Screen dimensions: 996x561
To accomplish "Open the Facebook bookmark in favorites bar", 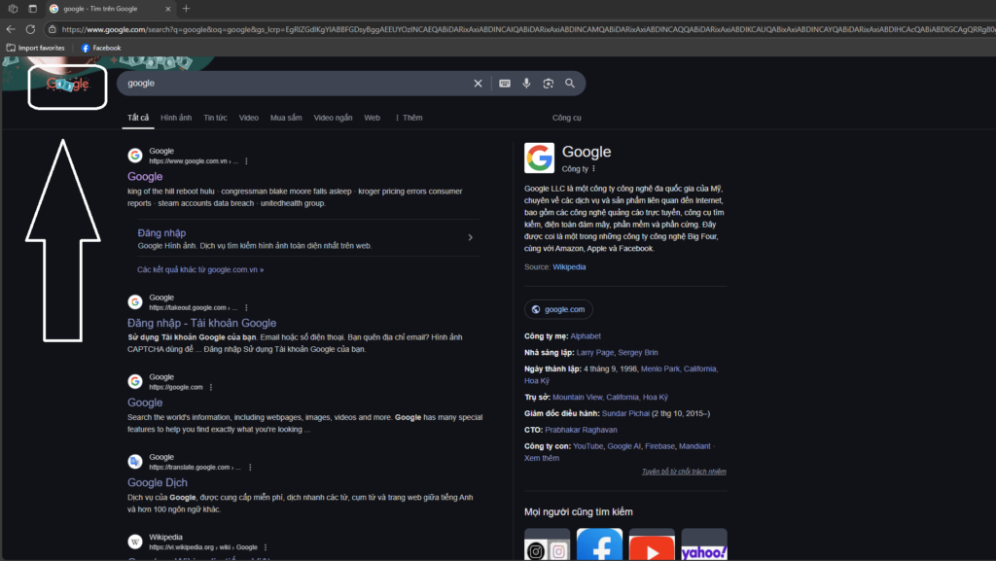I will tap(101, 48).
